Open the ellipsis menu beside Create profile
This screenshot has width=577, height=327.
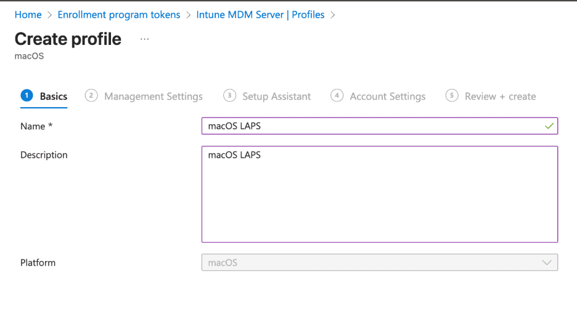point(144,39)
